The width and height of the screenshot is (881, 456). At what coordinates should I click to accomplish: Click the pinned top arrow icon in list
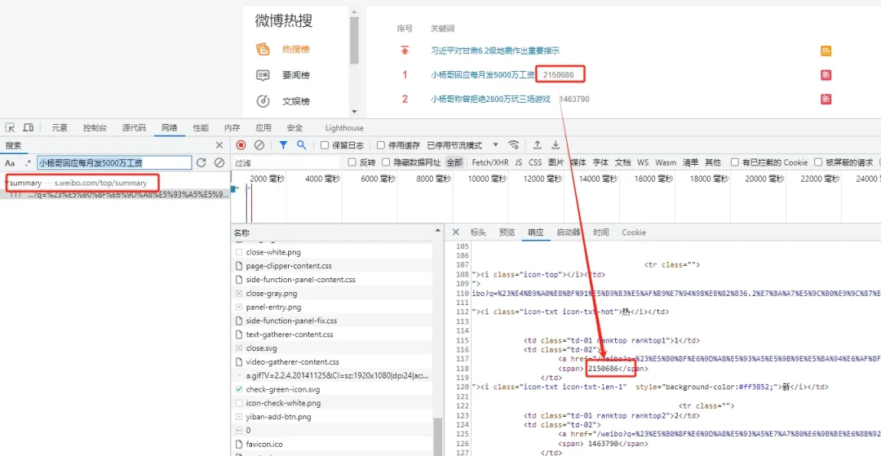405,51
